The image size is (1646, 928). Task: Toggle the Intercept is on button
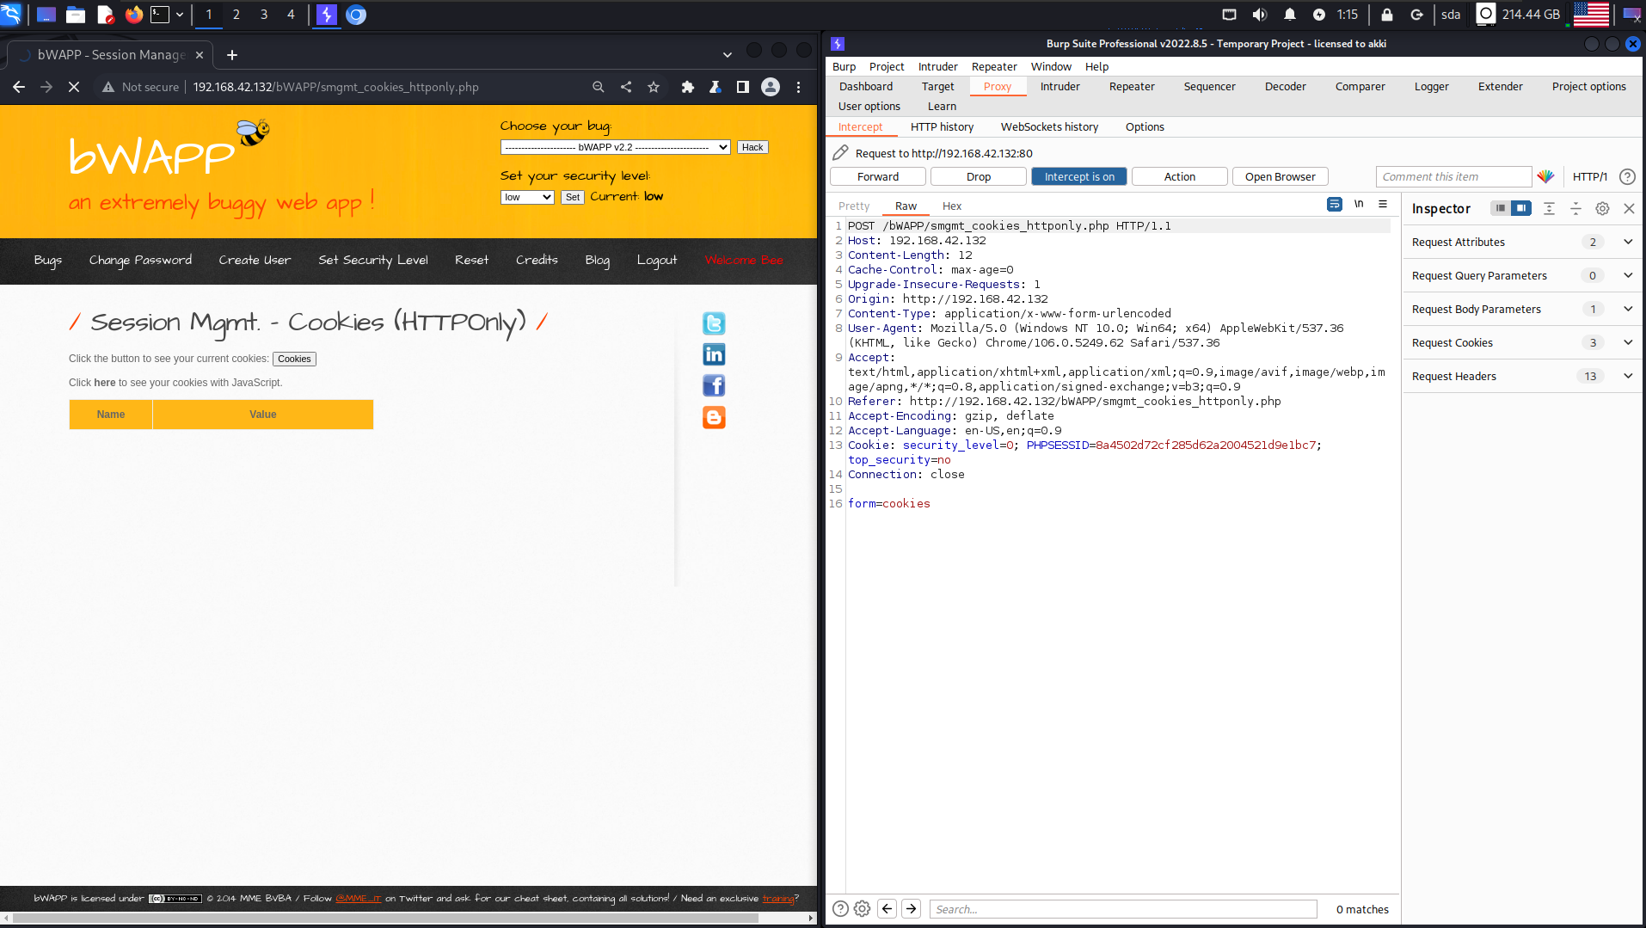(1078, 176)
